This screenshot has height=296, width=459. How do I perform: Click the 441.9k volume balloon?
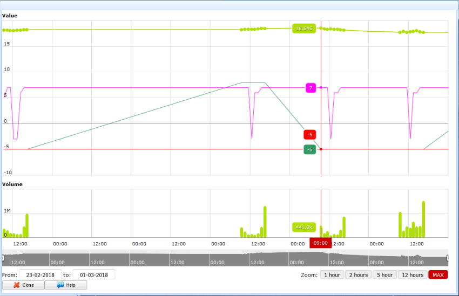(303, 227)
